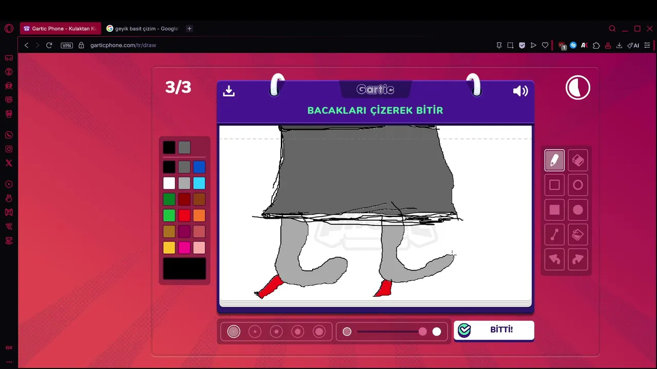Click the round timer icon
657x369 pixels.
point(578,88)
